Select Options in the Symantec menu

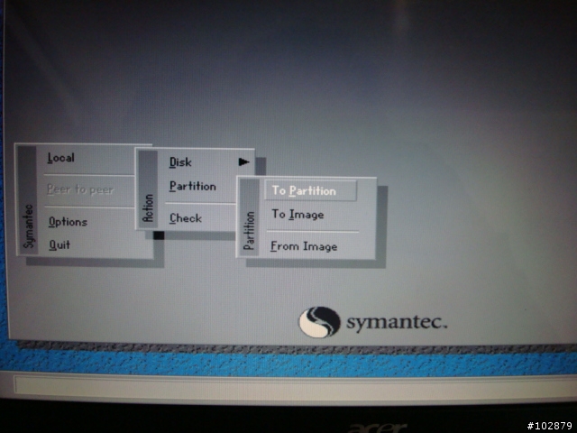pos(69,222)
